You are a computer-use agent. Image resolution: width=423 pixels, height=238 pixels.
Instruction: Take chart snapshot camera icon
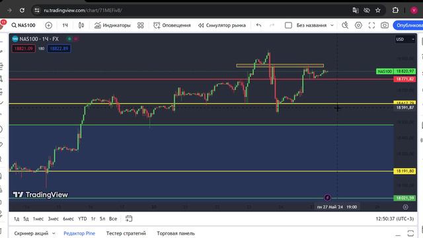385,25
